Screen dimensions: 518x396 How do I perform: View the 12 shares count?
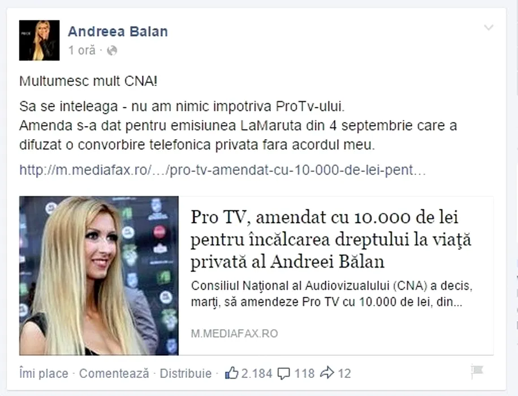coord(344,373)
